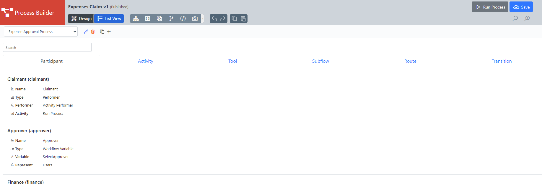This screenshot has width=542, height=184.
Task: Click the zoom out magnifier icon
Action: pyautogui.click(x=515, y=18)
